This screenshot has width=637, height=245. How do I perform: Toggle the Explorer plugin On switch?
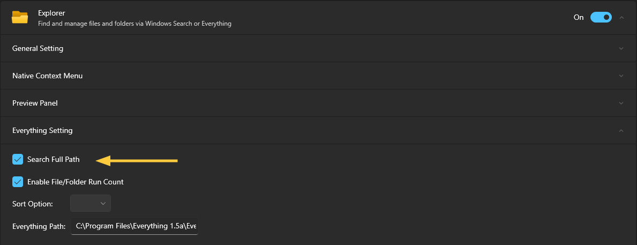tap(601, 17)
